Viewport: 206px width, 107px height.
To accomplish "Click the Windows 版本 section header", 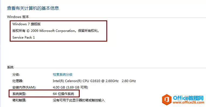I will (18, 17).
